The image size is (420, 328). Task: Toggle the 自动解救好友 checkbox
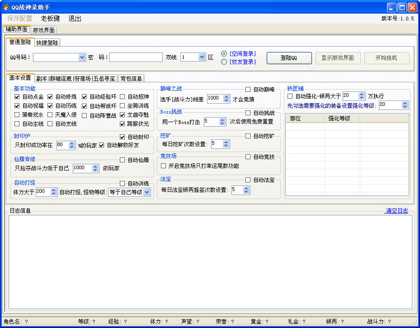102,145
